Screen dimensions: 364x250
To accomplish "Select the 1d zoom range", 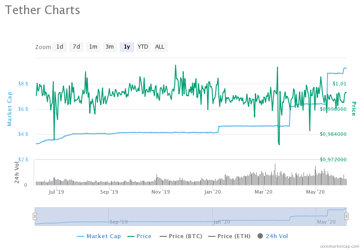I will (60, 47).
